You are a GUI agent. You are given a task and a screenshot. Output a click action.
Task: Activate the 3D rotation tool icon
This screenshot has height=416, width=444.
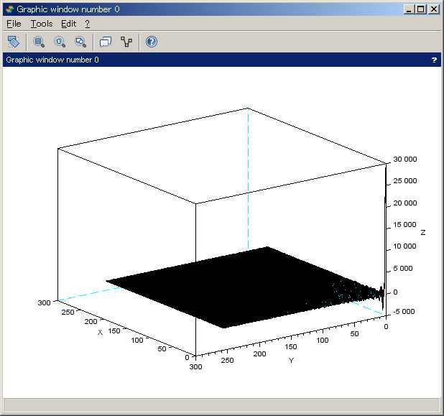click(14, 42)
